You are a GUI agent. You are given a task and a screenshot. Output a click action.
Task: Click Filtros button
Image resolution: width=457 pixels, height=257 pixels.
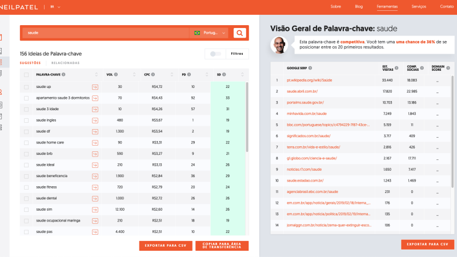(237, 54)
